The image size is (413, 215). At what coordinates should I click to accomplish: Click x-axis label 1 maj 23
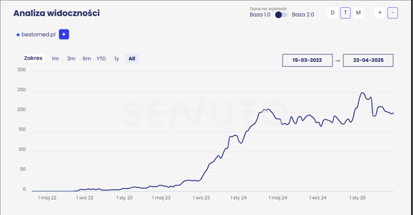coord(161,198)
